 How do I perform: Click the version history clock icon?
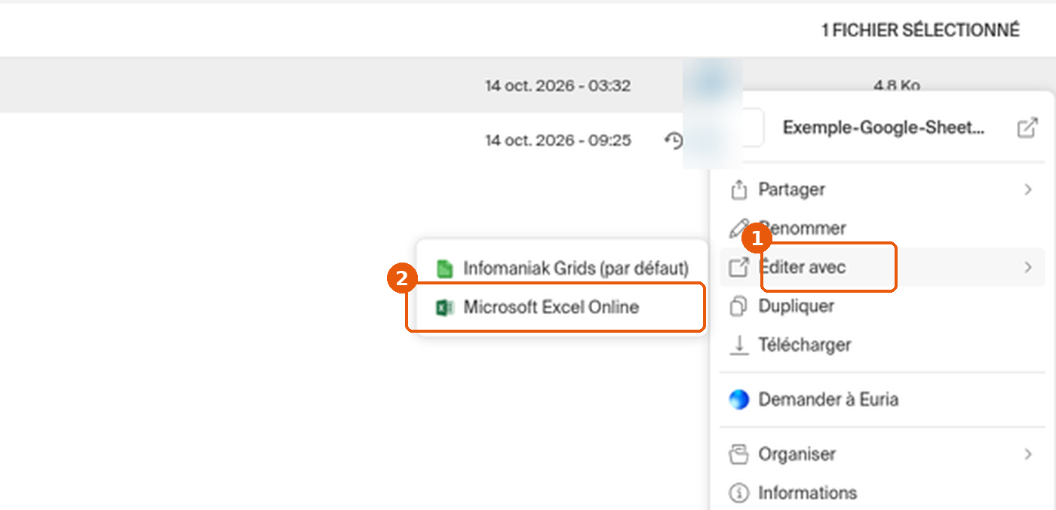(x=674, y=140)
